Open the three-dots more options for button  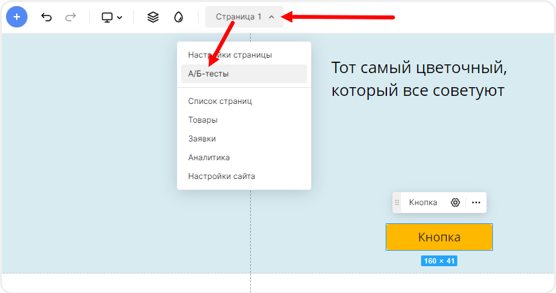tap(476, 202)
